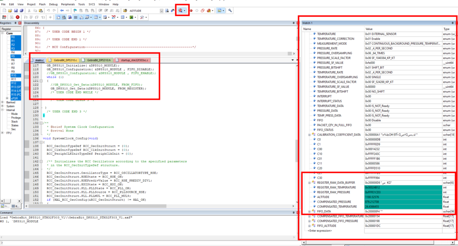
Task: Open the Peripherals menu
Action: [x=68, y=4]
